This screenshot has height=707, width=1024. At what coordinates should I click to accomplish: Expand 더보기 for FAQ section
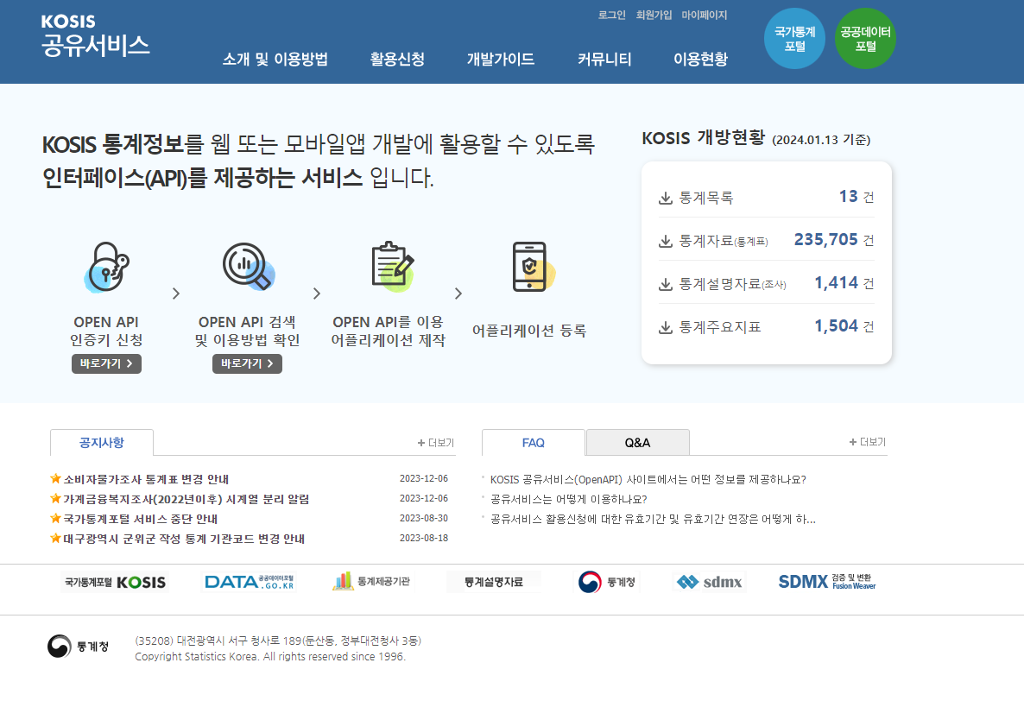[867, 442]
